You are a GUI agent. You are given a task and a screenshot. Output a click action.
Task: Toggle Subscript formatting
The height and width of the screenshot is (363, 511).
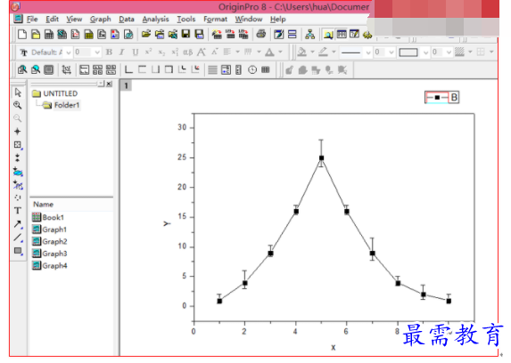tap(161, 52)
